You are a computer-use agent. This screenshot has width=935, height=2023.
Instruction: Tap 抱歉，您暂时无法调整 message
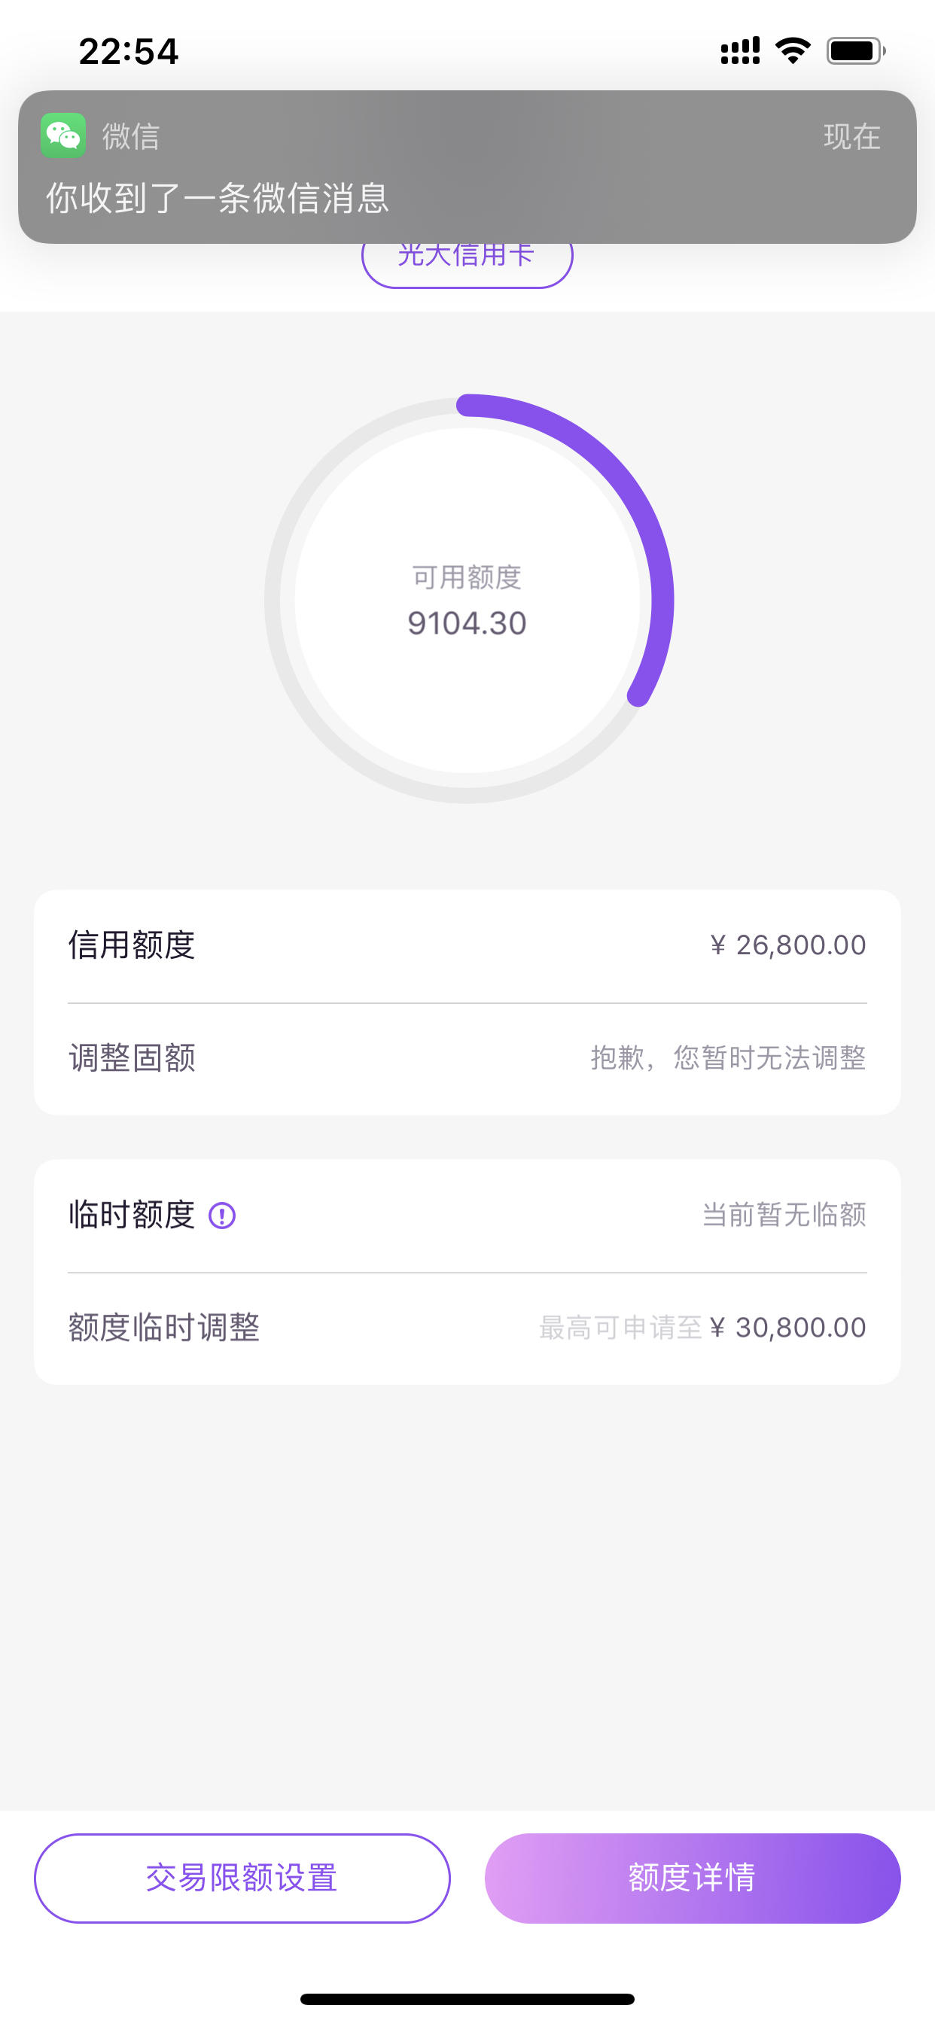[729, 1058]
